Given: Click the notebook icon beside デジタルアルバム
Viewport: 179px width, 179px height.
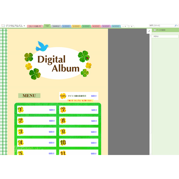Looking at the screenshot, I should [3, 26].
